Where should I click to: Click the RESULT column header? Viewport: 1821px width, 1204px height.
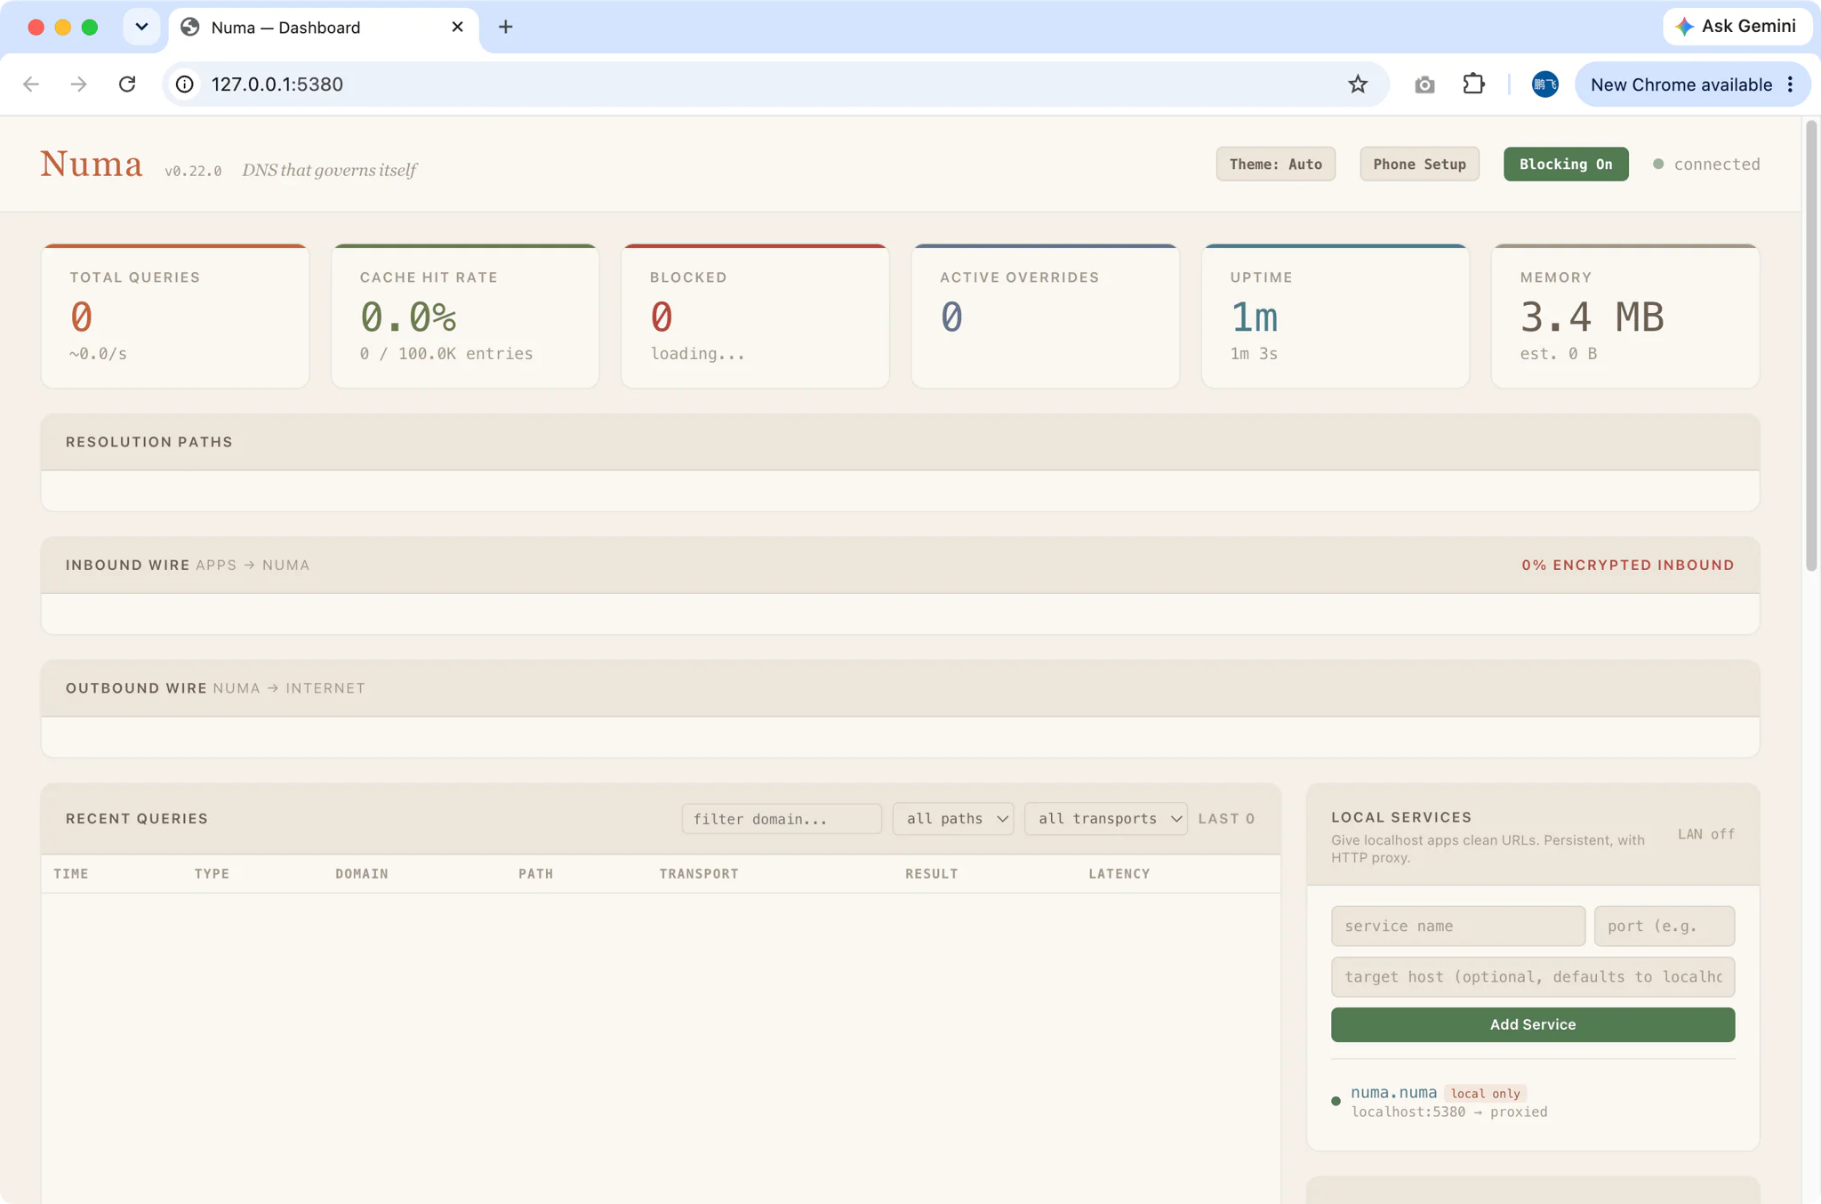point(932,874)
